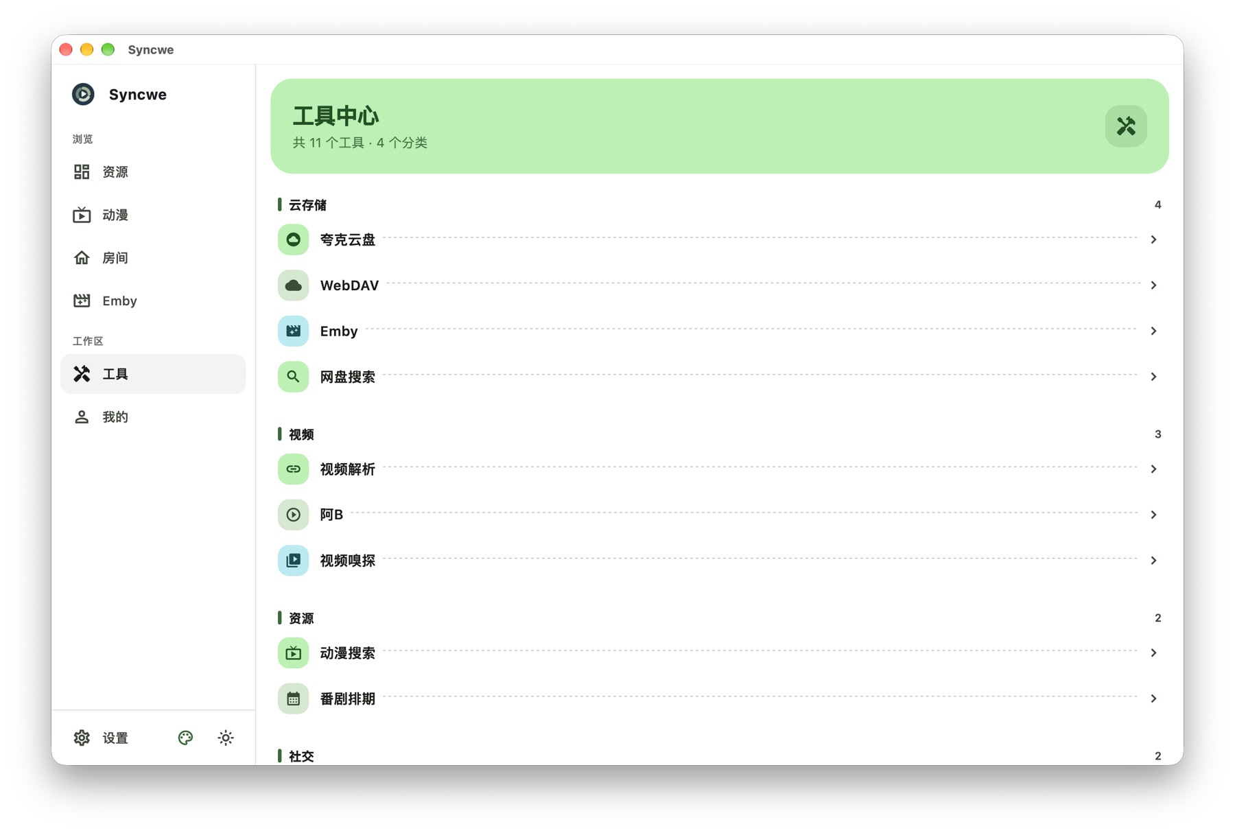Open 房间 from the sidebar
Viewport: 1235px width, 833px height.
(x=152, y=258)
